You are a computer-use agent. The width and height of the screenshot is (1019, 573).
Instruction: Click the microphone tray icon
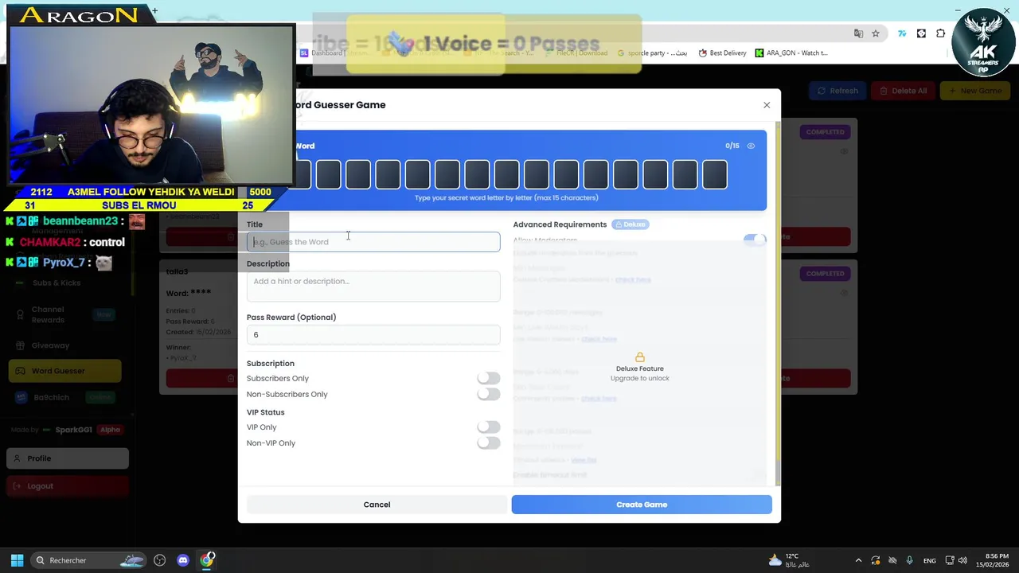pyautogui.click(x=909, y=560)
